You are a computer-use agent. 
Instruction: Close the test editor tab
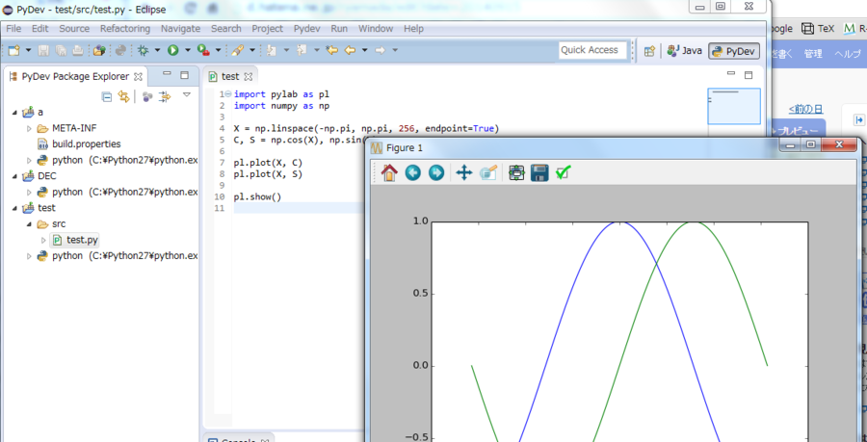pyautogui.click(x=249, y=77)
